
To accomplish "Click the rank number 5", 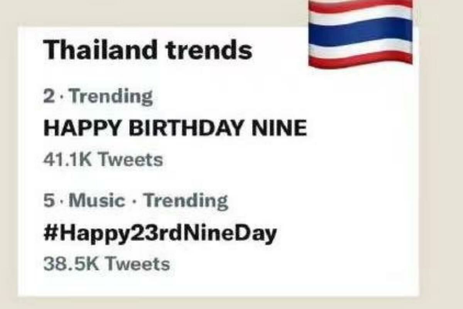I will 49,202.
